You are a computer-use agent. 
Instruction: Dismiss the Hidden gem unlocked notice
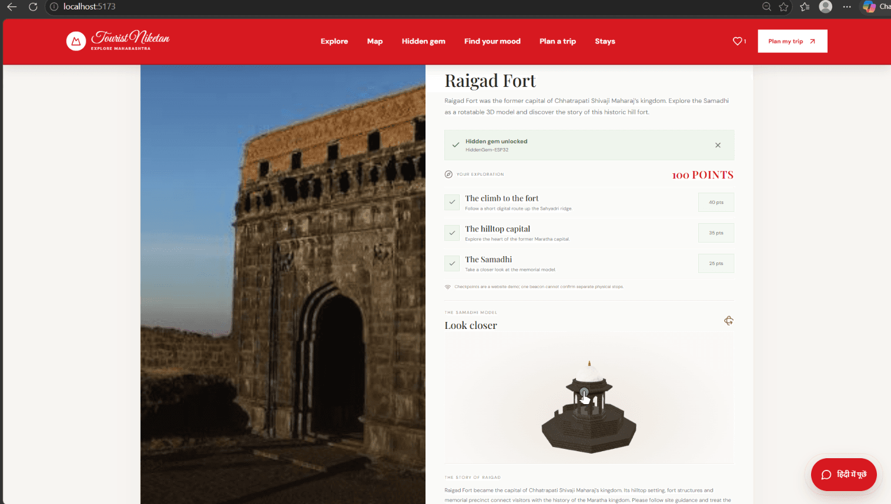click(x=718, y=145)
